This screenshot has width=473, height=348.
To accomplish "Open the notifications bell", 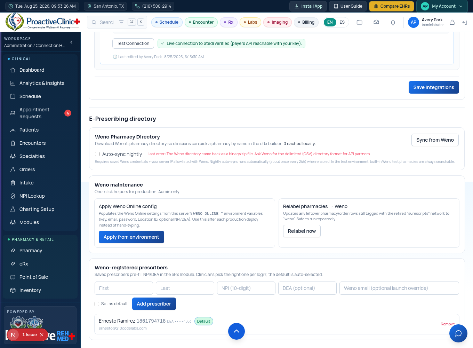I will point(393,22).
